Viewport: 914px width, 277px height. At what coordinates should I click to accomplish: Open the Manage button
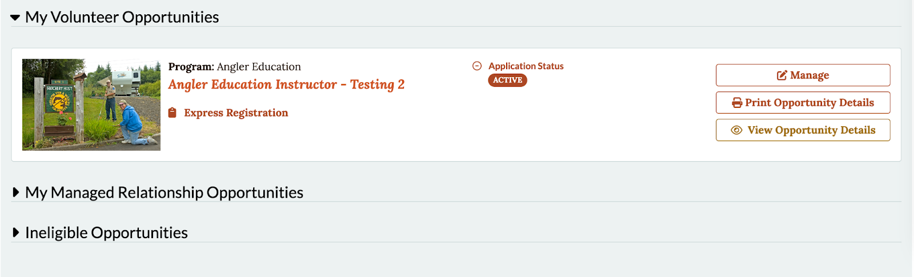coord(803,75)
